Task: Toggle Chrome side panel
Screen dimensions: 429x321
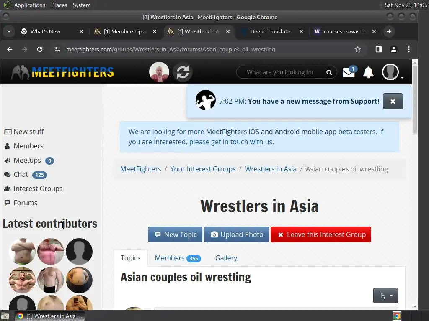Action: pyautogui.click(x=379, y=49)
